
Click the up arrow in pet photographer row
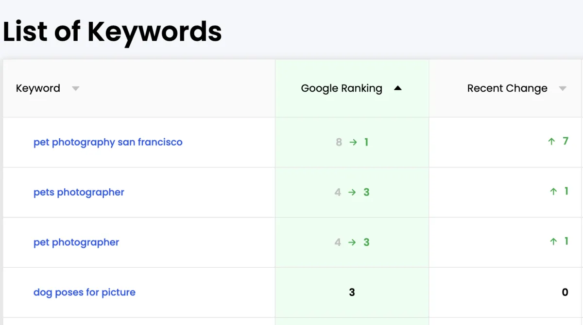(553, 242)
